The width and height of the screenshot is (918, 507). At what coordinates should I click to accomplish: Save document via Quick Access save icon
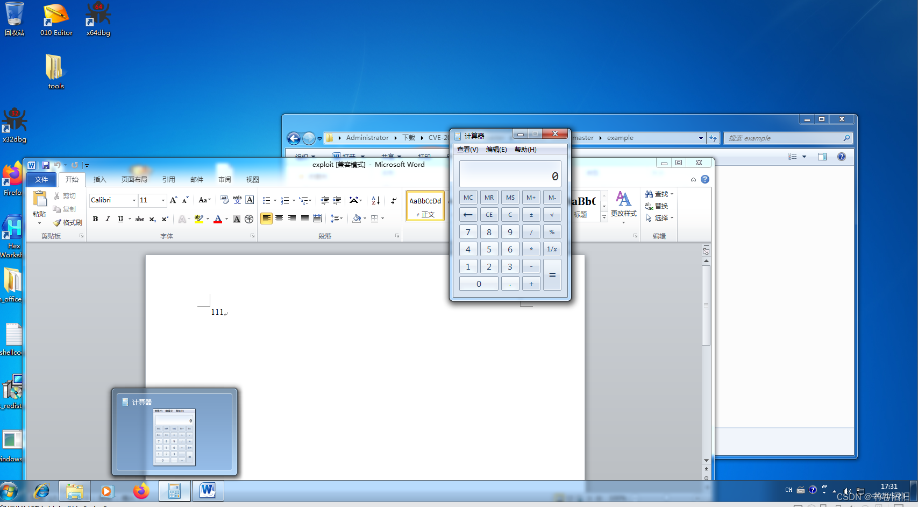(46, 165)
